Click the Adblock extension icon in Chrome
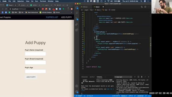This screenshot has width=172, height=97. tap(43, 9)
